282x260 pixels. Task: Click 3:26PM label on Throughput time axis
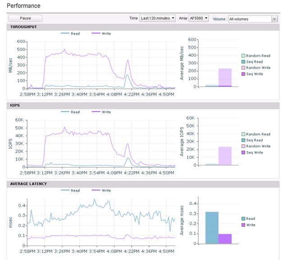62,94
